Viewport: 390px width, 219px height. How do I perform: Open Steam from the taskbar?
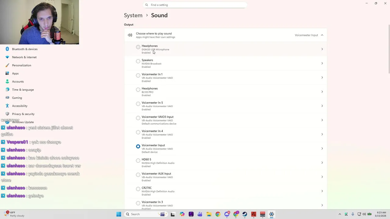(x=245, y=214)
